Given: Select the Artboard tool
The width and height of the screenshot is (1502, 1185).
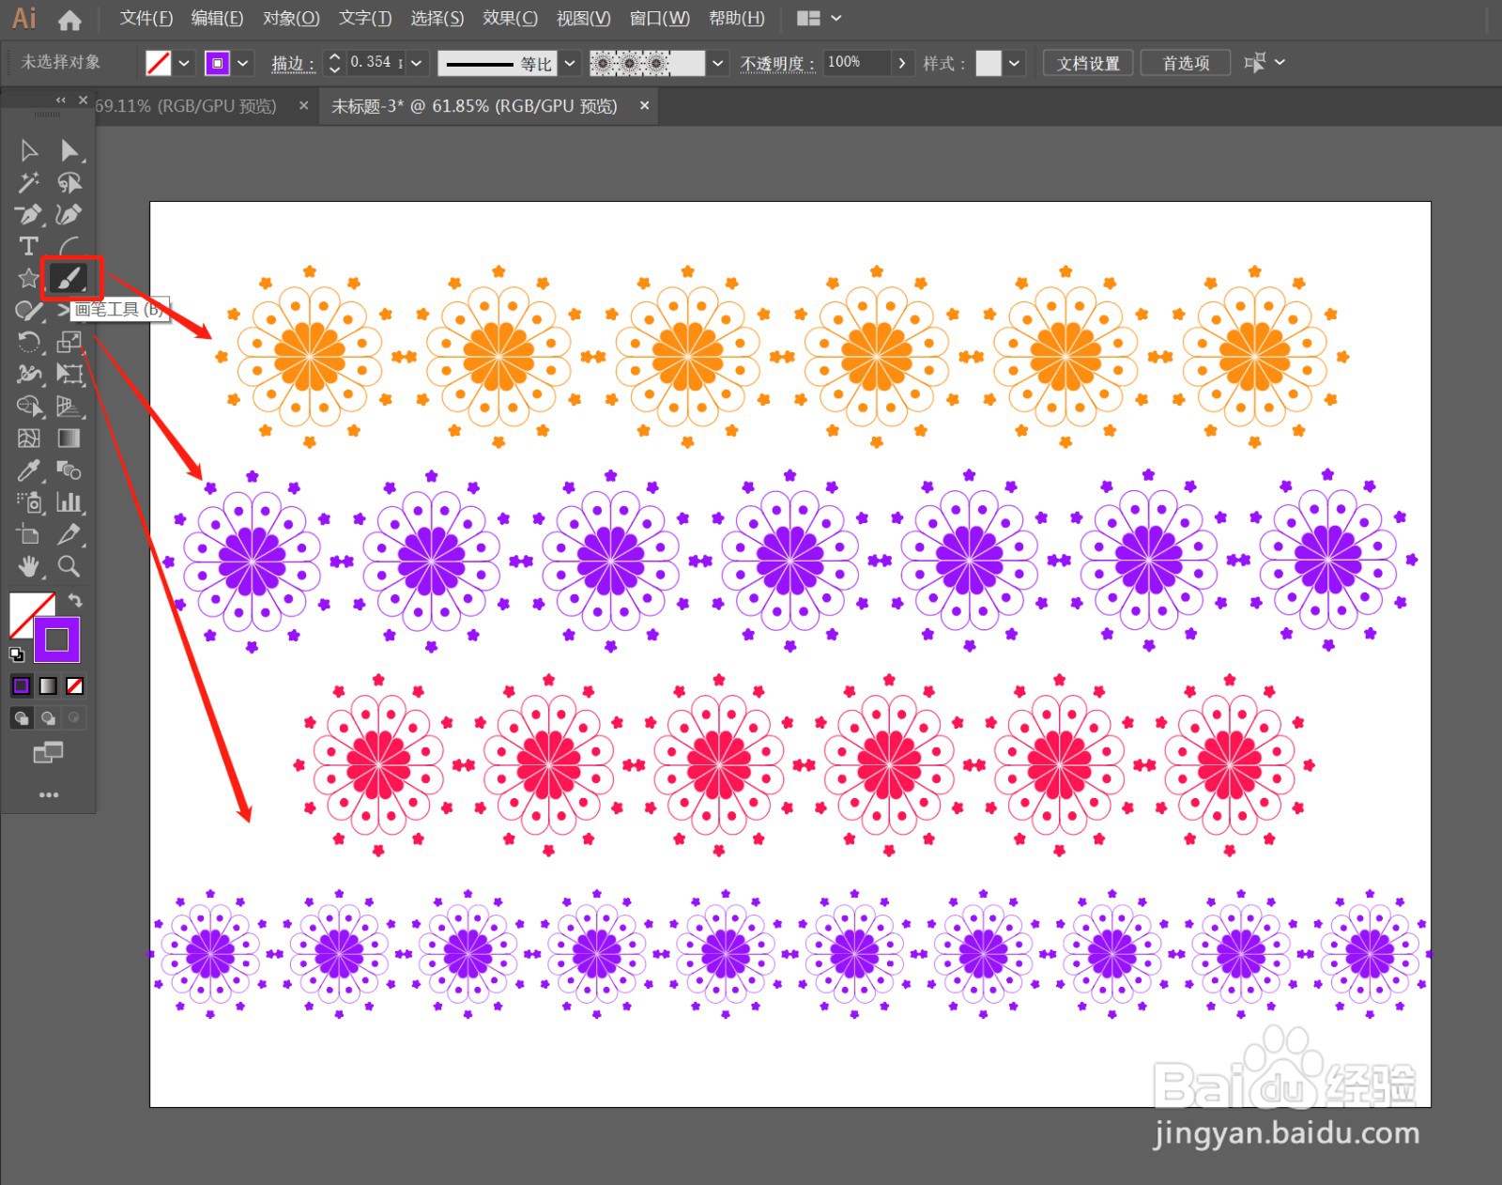Looking at the screenshot, I should tap(28, 533).
